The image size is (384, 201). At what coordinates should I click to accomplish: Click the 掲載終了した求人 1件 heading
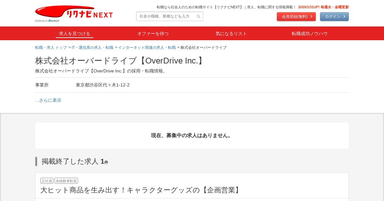[x=75, y=161]
